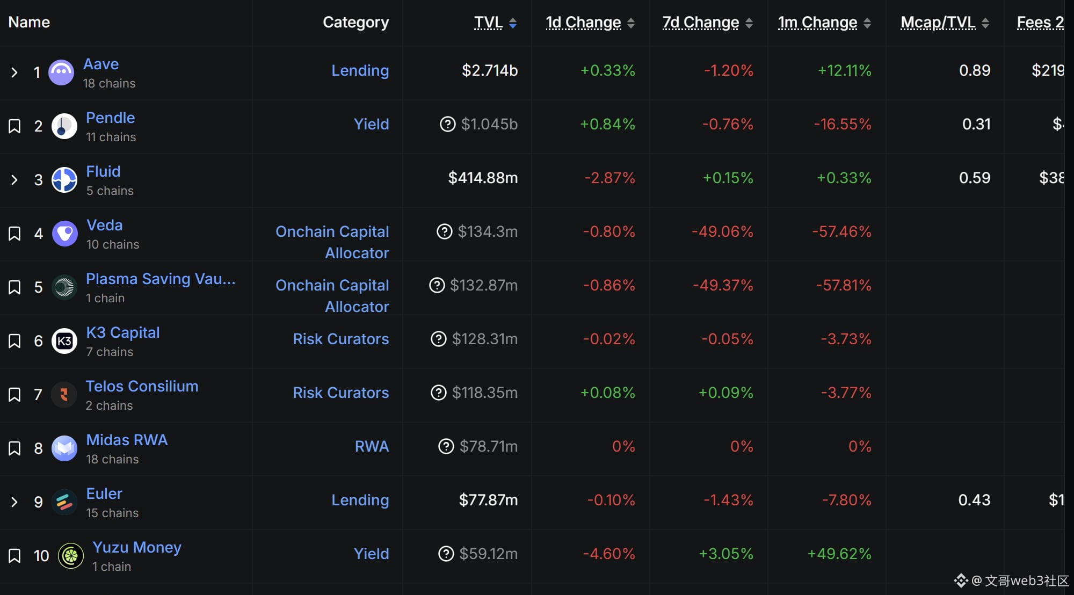The height and width of the screenshot is (595, 1074).
Task: Click question mark icon beside $78.71m TVL
Action: pos(446,446)
